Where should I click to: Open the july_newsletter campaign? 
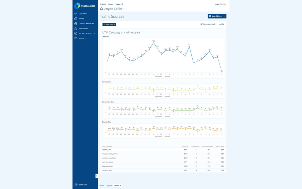click(107, 166)
